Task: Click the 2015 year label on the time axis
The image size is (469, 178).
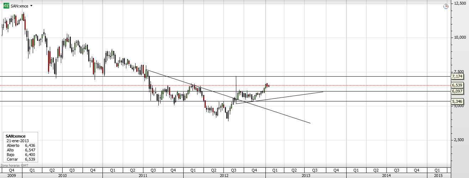Action: (x=438, y=176)
